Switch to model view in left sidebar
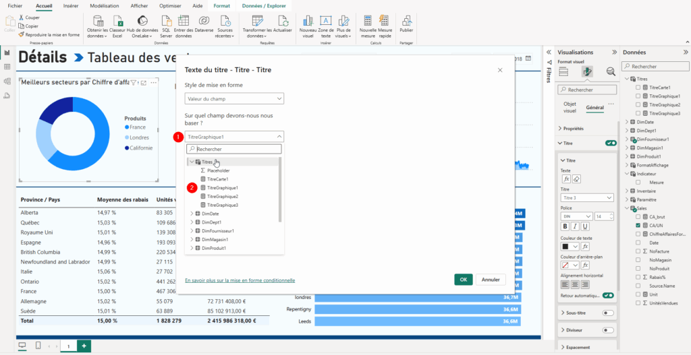The height and width of the screenshot is (355, 691). (7, 82)
